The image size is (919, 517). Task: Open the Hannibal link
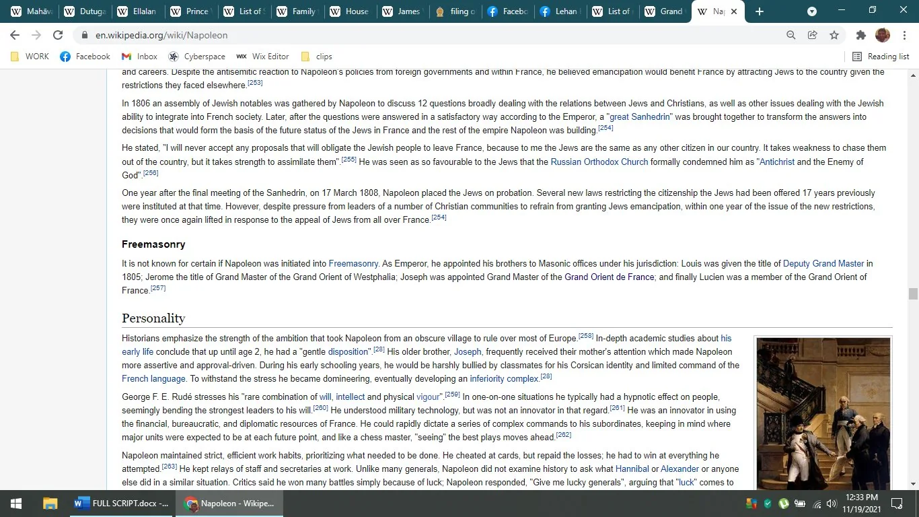click(x=632, y=469)
